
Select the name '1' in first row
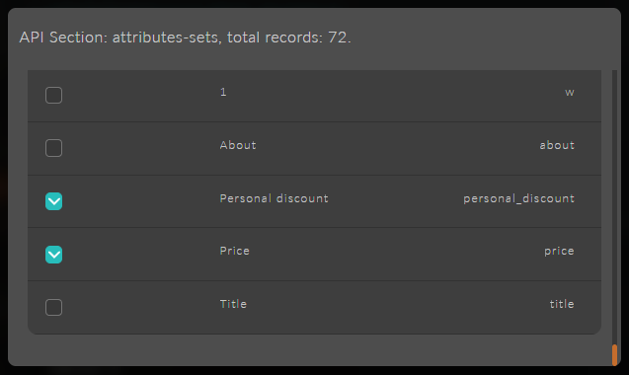coord(223,92)
